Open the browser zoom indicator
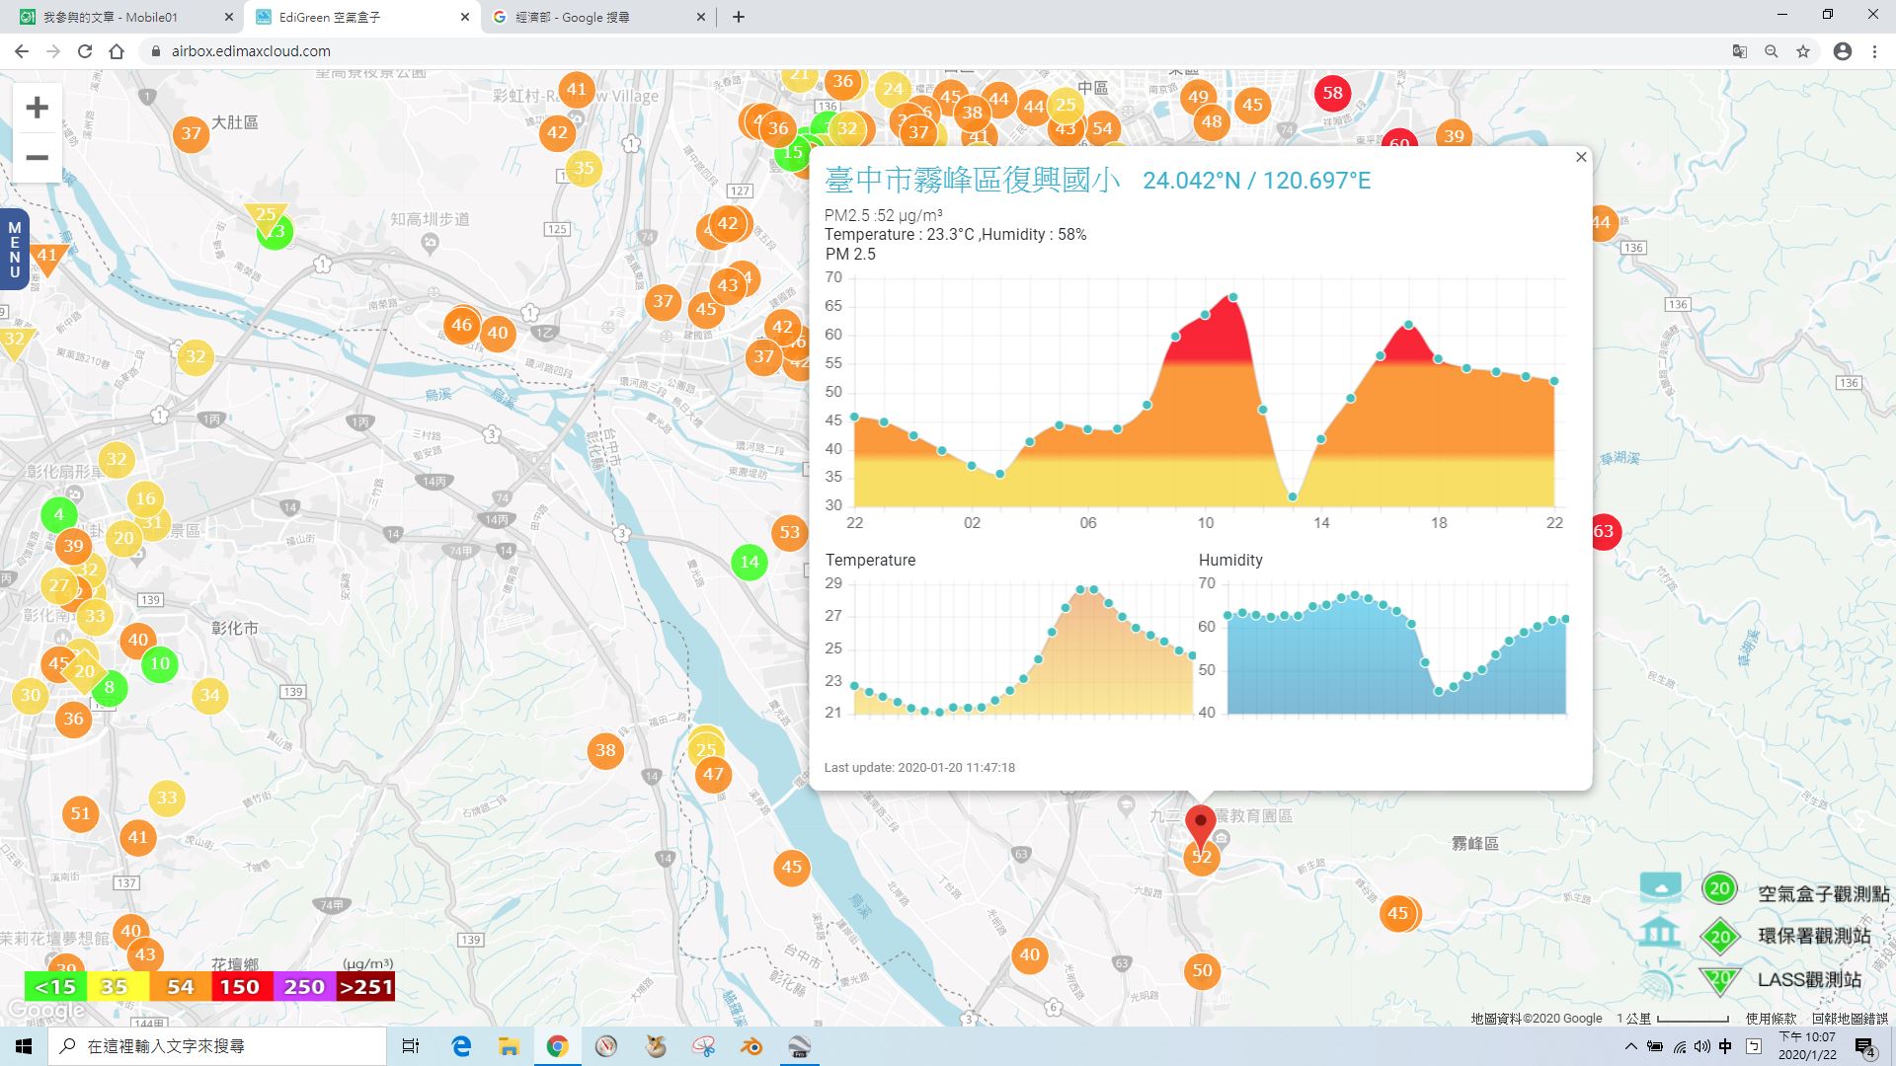Viewport: 1896px width, 1066px height. (1772, 51)
